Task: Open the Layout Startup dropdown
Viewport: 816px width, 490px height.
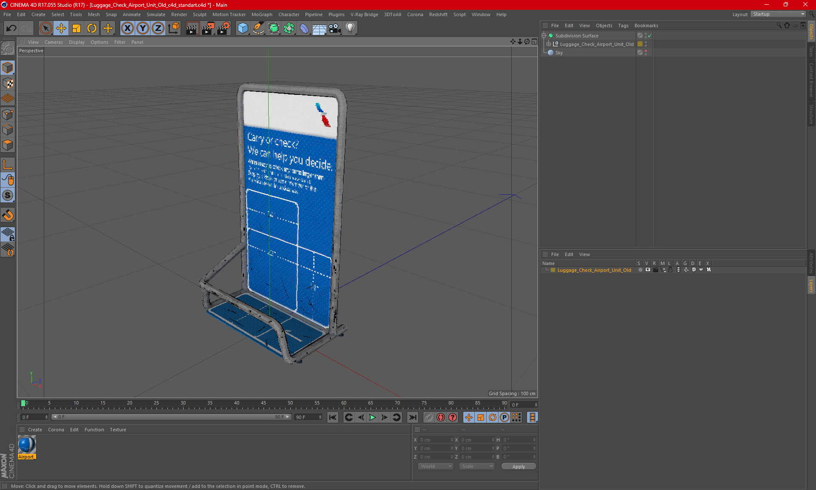Action: [x=778, y=14]
